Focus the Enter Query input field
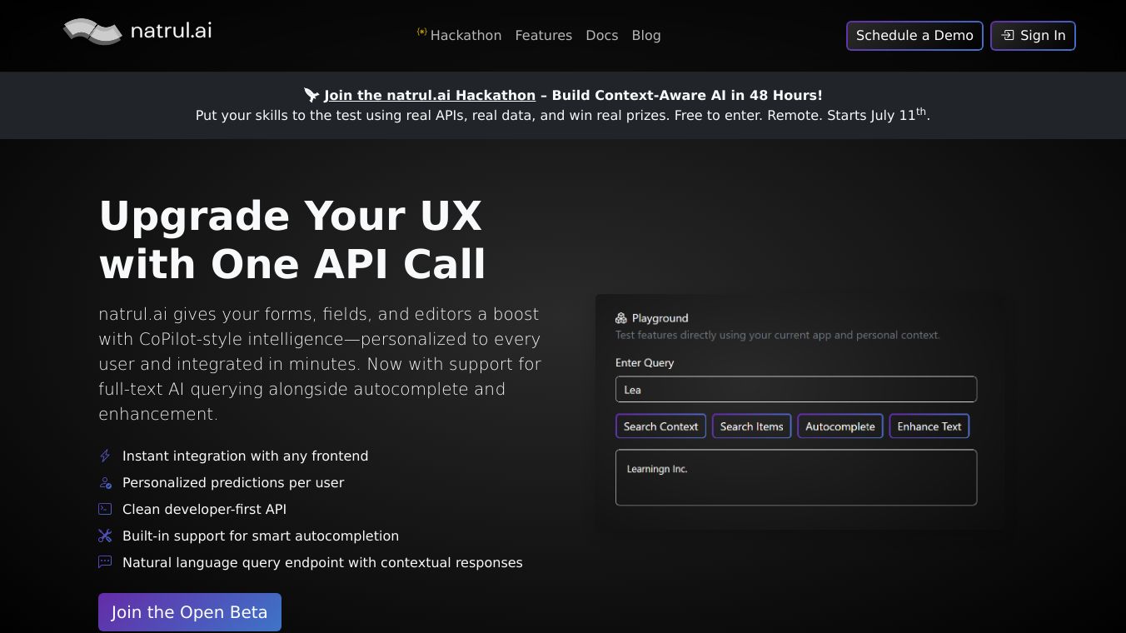The width and height of the screenshot is (1126, 633). pyautogui.click(x=796, y=389)
